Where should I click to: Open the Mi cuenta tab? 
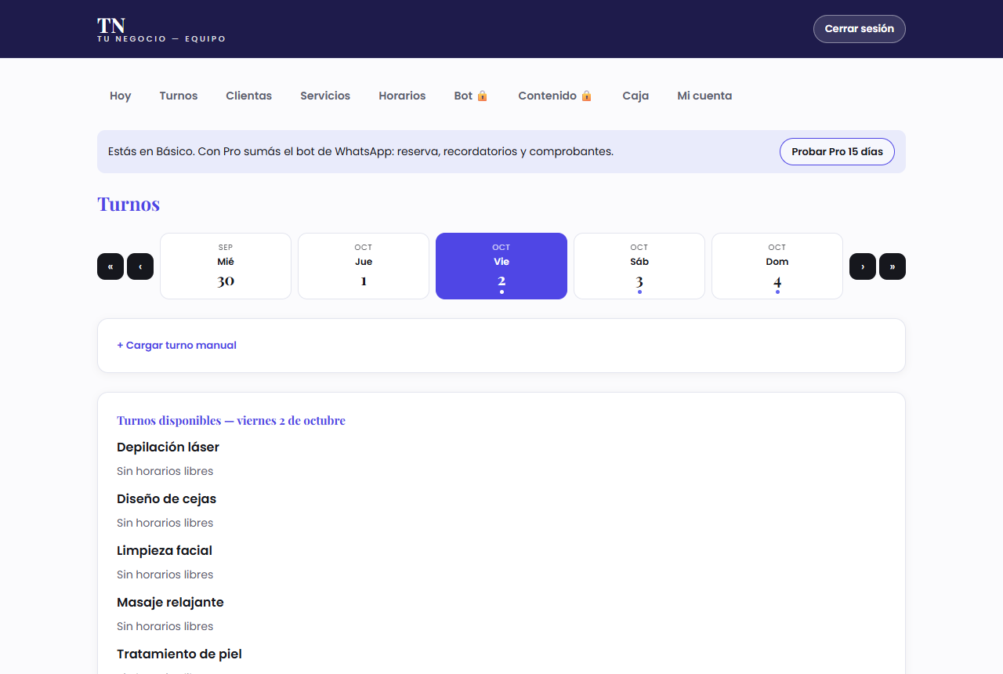pyautogui.click(x=704, y=96)
